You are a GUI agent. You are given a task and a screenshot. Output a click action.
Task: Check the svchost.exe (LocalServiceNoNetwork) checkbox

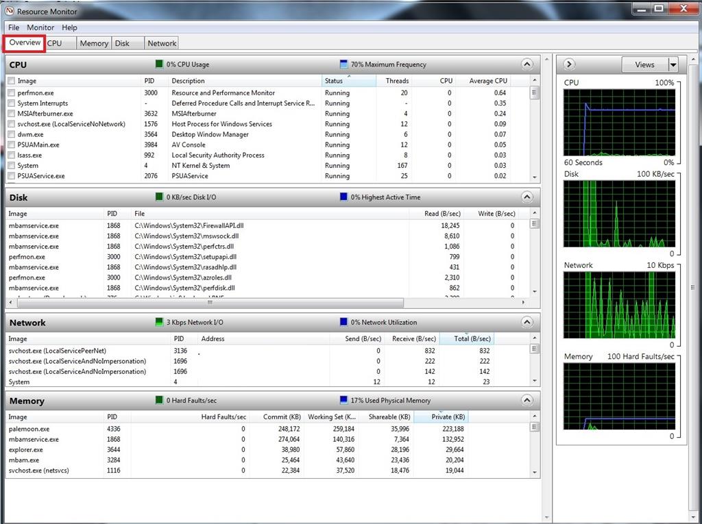(x=12, y=124)
